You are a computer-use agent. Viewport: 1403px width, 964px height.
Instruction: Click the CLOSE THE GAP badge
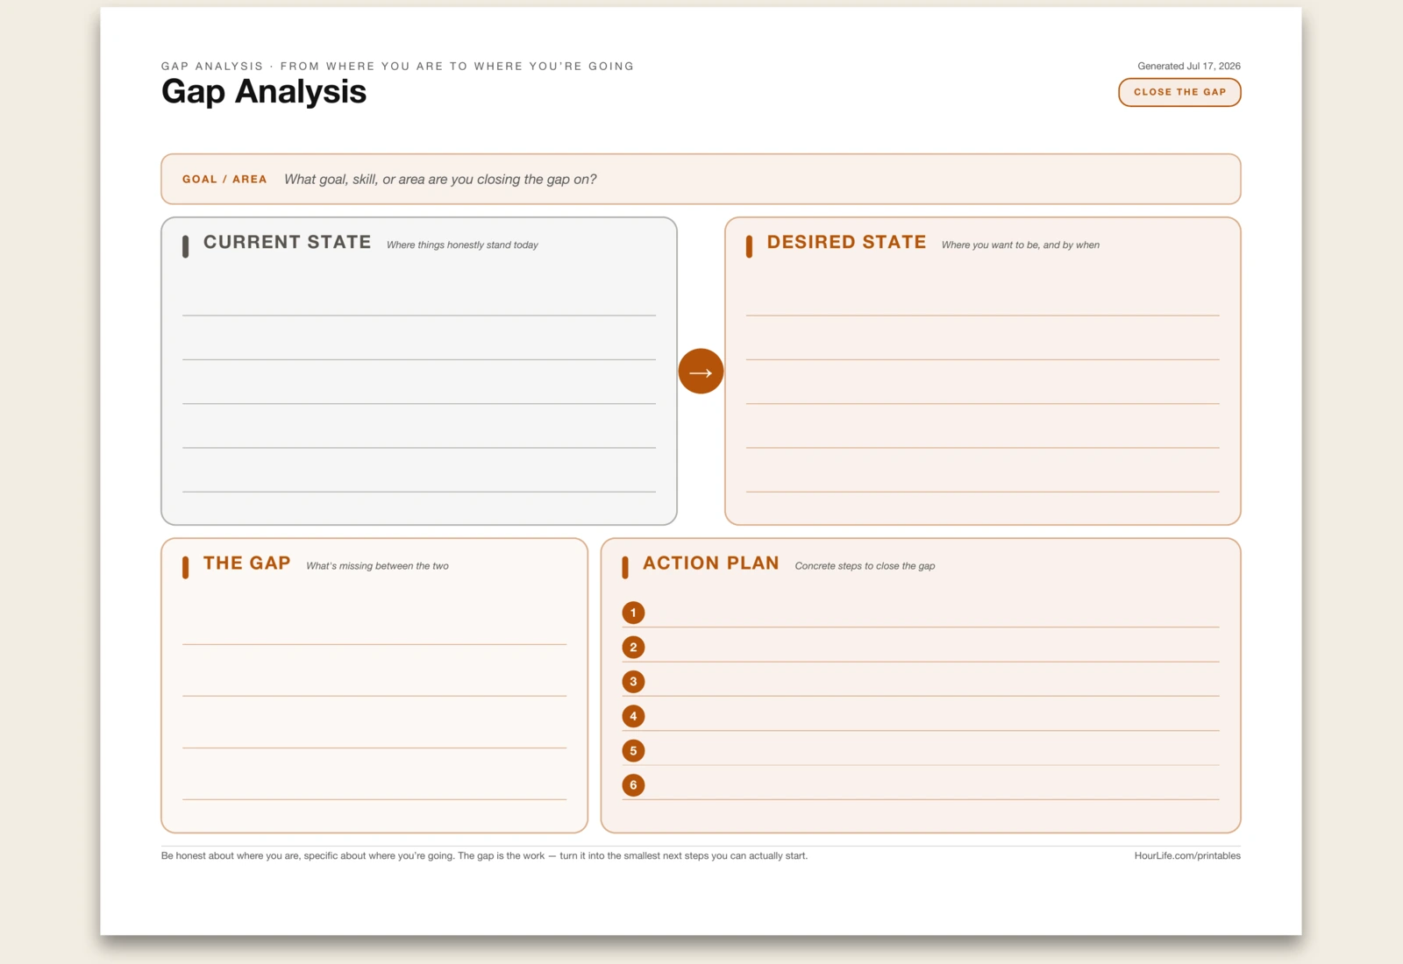(x=1179, y=92)
